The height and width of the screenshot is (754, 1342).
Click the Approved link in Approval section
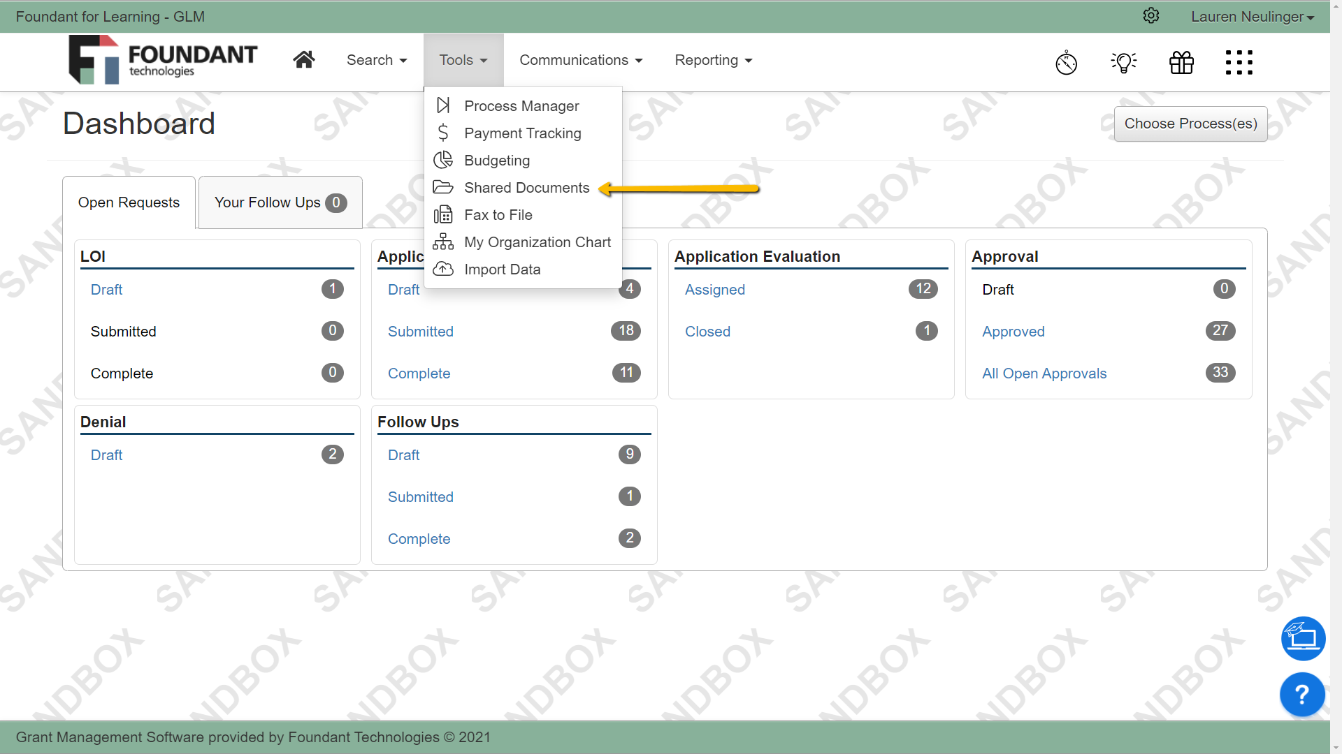1013,330
